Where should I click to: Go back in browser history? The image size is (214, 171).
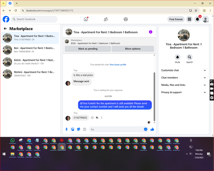4,11
